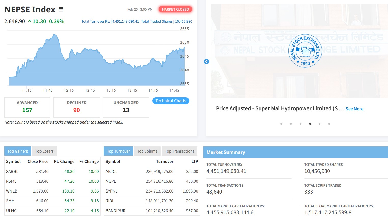
Task: Select the Top Gainers tab
Action: (18, 151)
